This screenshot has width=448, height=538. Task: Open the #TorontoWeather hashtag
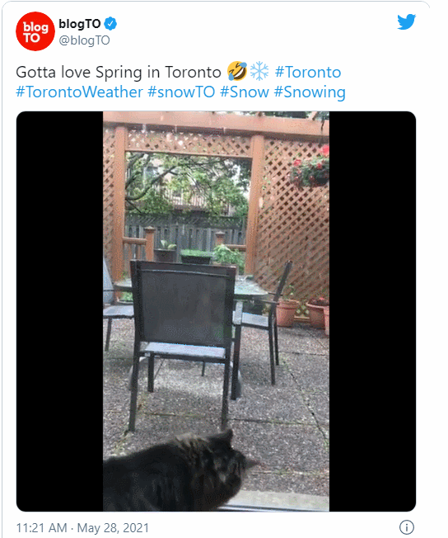79,92
